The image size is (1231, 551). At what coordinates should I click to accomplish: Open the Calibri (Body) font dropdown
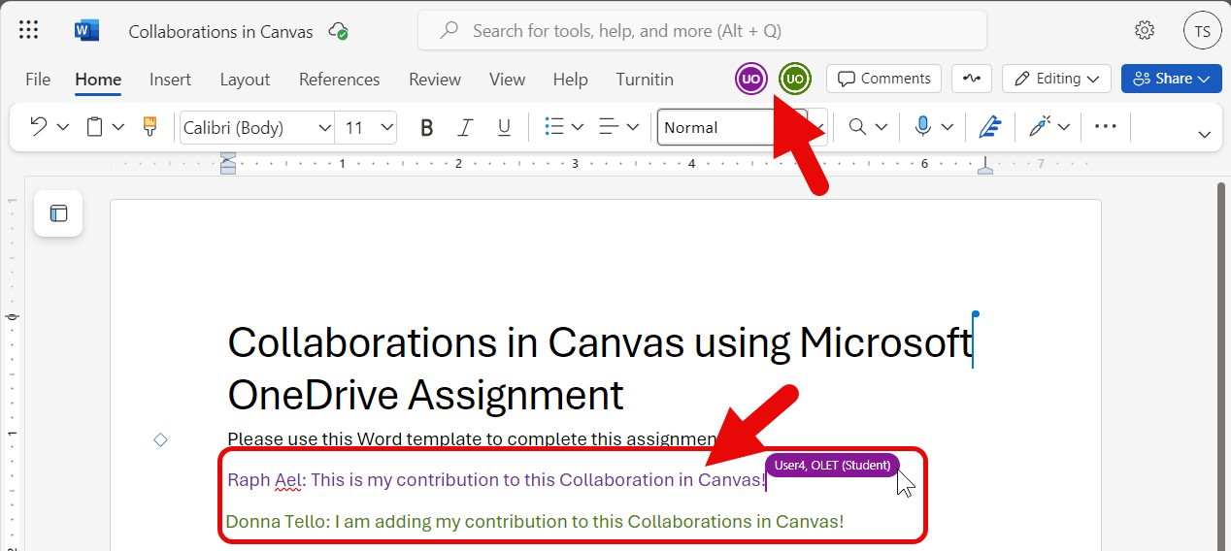[257, 127]
